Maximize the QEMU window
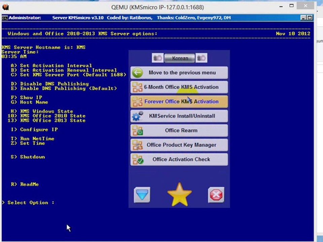Viewport: 323px width, 242px height. point(291,6)
